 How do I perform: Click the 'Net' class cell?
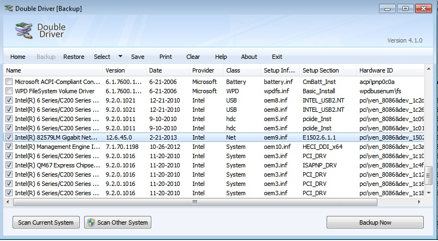[230, 137]
